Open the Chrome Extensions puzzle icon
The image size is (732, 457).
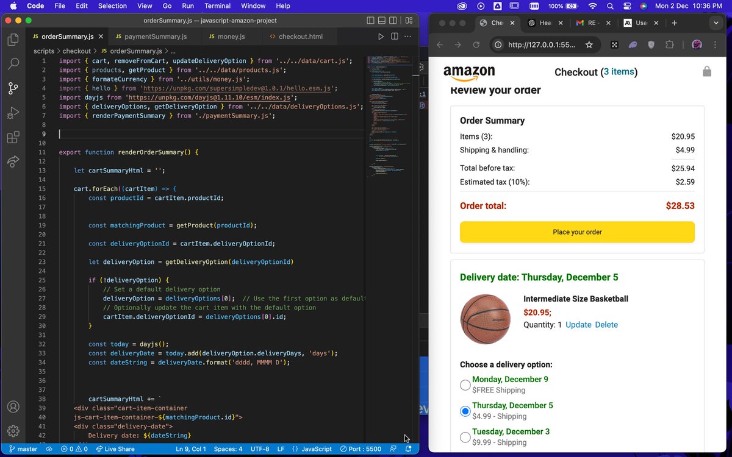(x=670, y=45)
